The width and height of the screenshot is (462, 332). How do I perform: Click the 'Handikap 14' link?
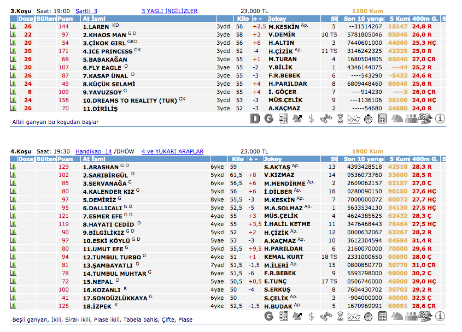coord(93,151)
